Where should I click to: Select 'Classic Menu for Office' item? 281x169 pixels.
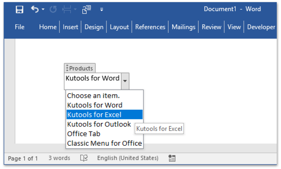click(x=104, y=143)
